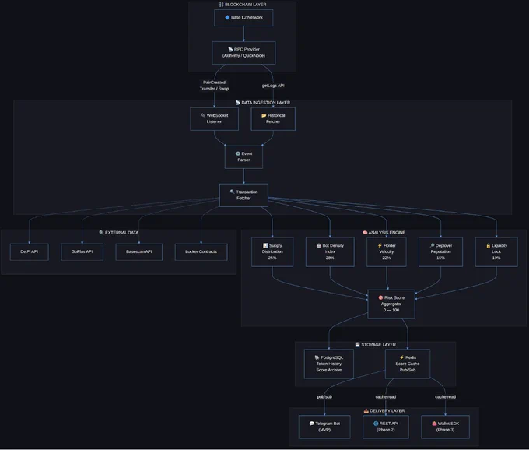Click the cache read label above REST API
529x450 pixels.
[386, 397]
